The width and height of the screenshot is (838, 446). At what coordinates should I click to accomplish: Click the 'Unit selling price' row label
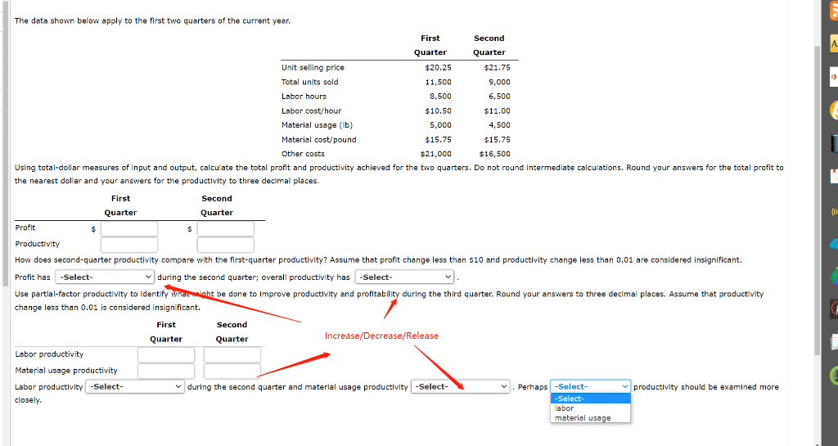coord(313,67)
